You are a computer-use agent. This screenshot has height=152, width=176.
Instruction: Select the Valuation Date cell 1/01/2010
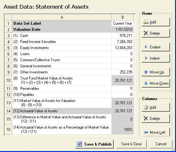point(123,30)
